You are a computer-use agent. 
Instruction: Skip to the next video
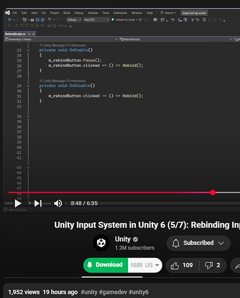[38, 203]
